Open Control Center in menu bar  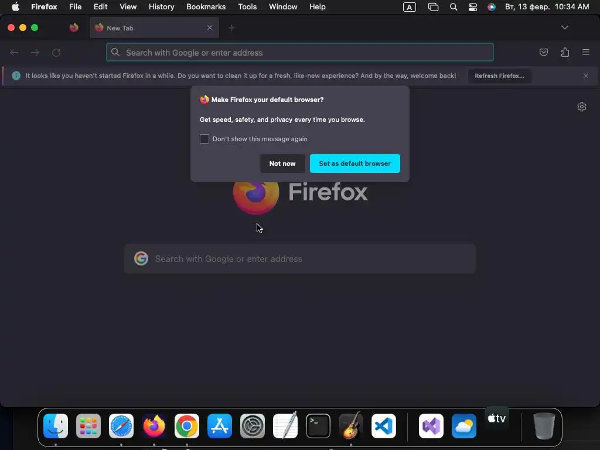pos(473,7)
